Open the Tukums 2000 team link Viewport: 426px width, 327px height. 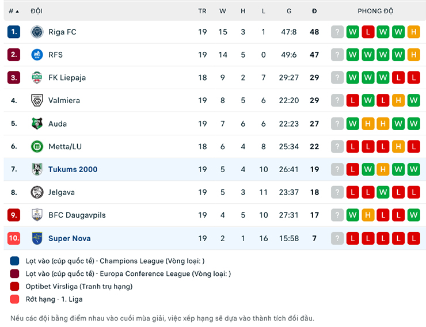(73, 169)
